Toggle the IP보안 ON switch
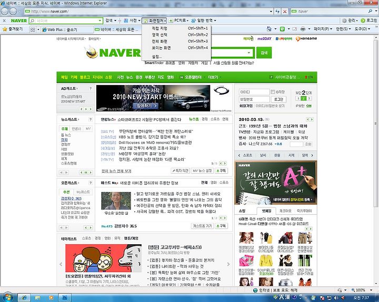 coord(308,106)
